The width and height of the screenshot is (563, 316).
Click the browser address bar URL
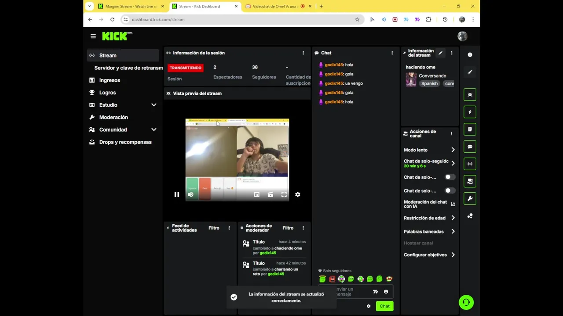(158, 19)
